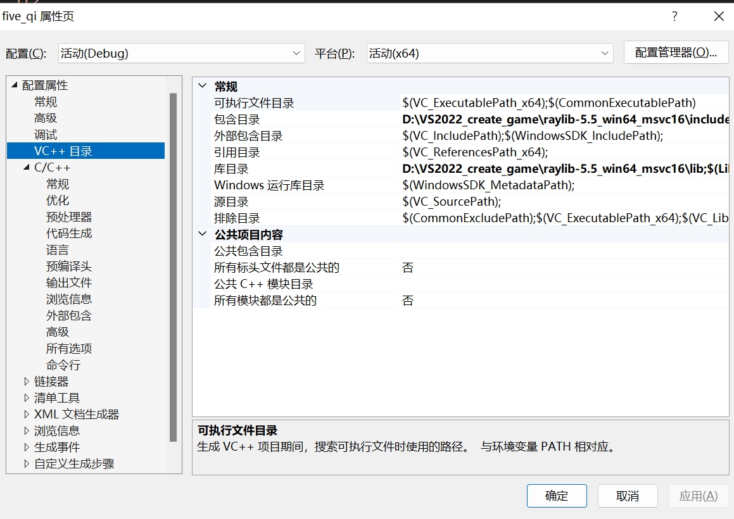
Task: Click the $(WindowsSDK_MetadataPath) value
Action: click(x=488, y=185)
